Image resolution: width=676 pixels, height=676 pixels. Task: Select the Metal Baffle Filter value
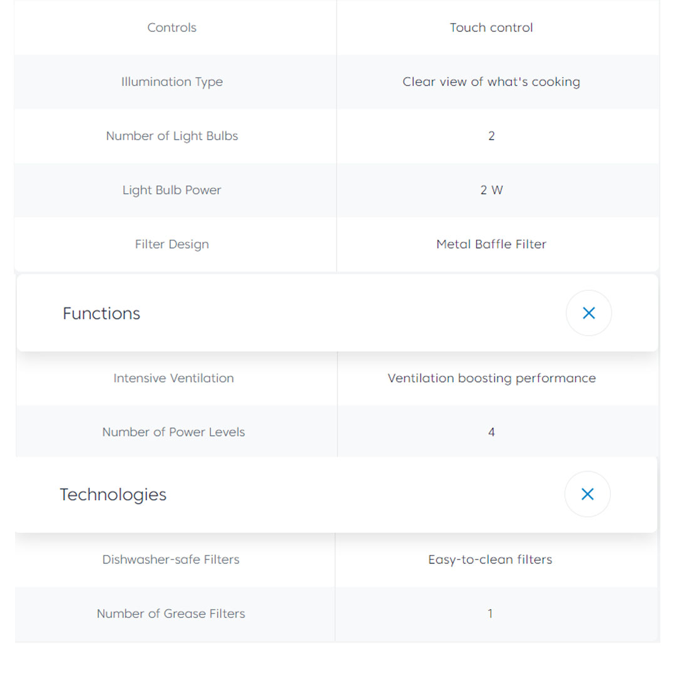491,244
